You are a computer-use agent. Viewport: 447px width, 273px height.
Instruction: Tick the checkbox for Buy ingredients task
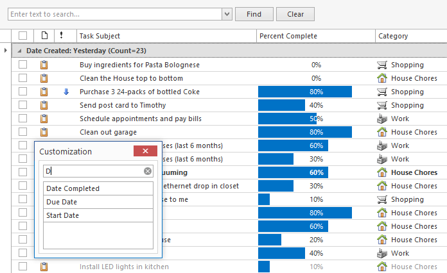coord(23,65)
